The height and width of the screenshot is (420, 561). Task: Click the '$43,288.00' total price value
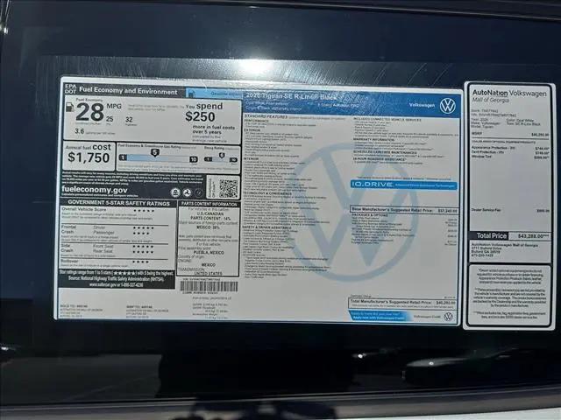534,236
